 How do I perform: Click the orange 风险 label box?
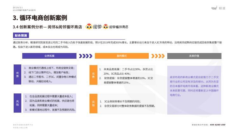(x=93, y=104)
